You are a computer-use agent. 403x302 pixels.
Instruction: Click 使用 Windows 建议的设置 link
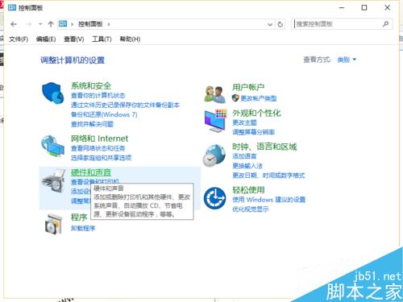pos(269,200)
